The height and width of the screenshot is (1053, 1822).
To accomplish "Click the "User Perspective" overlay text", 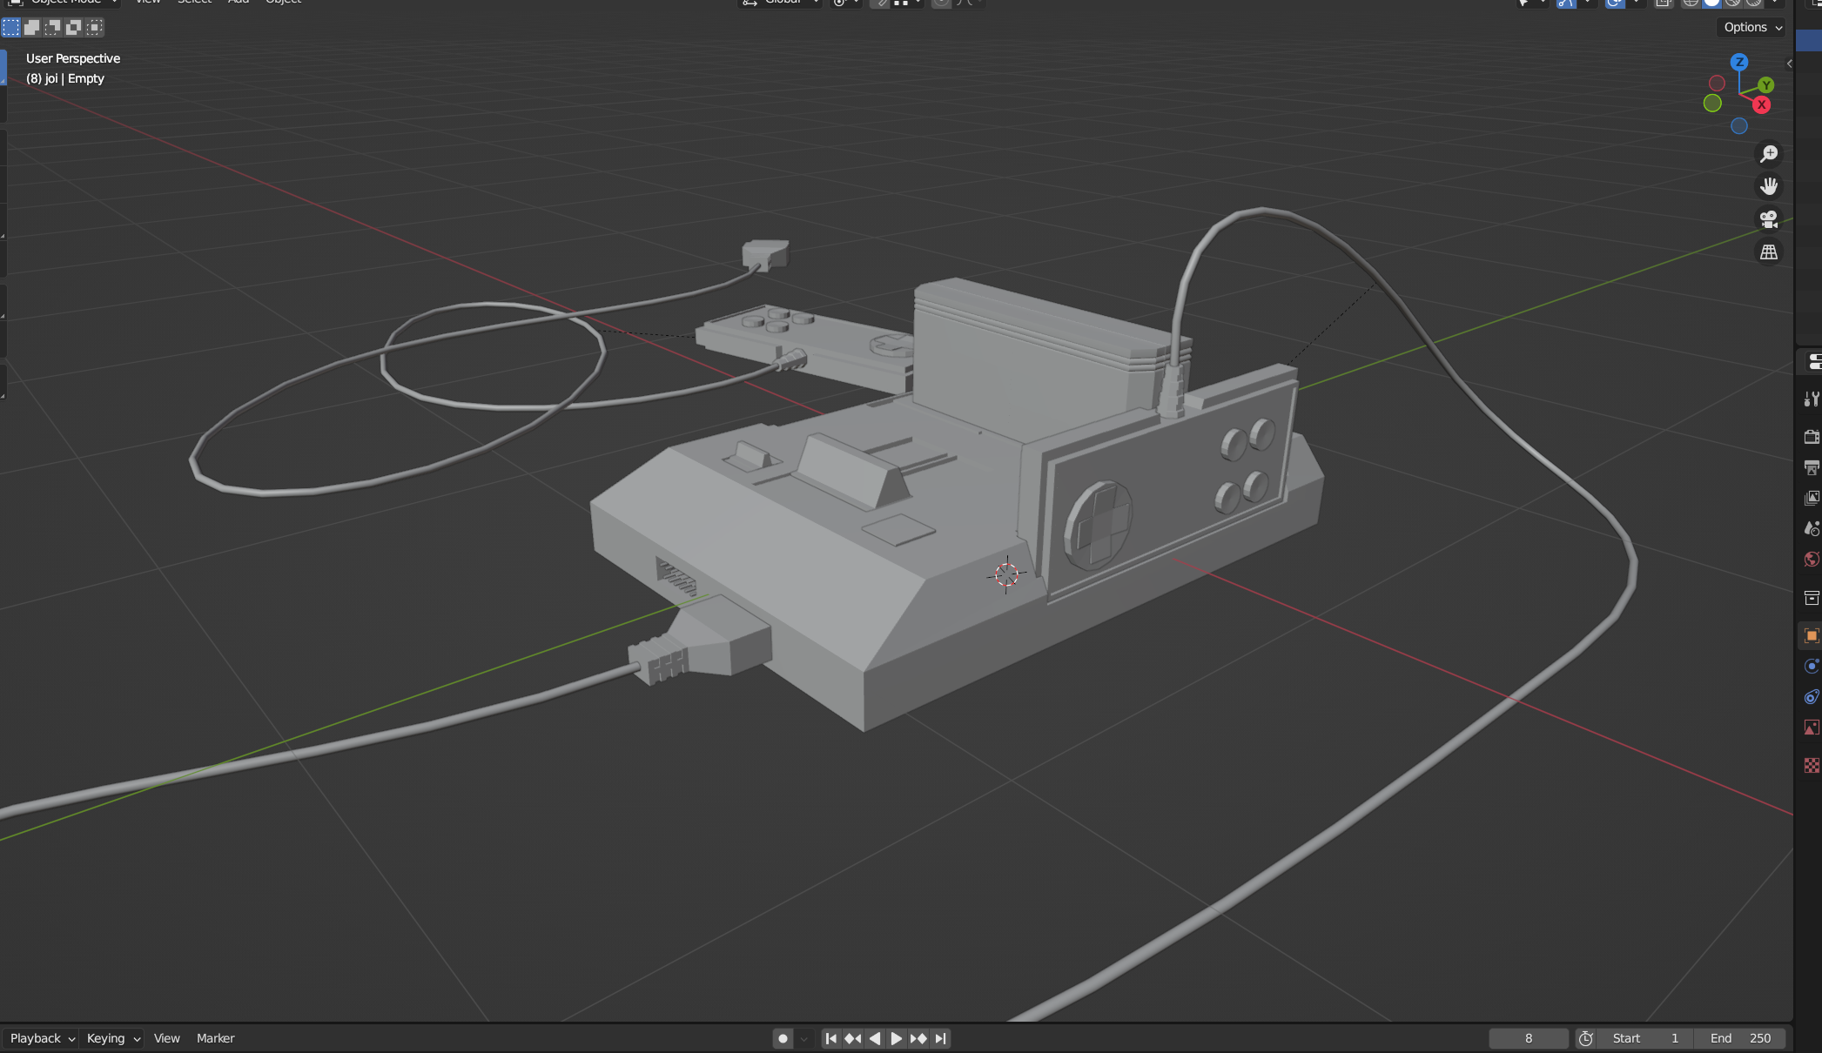I will click(x=73, y=58).
